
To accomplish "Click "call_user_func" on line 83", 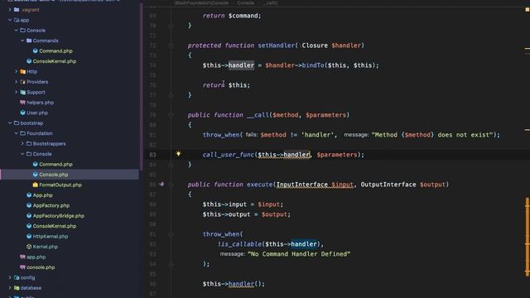I will click(x=229, y=155).
